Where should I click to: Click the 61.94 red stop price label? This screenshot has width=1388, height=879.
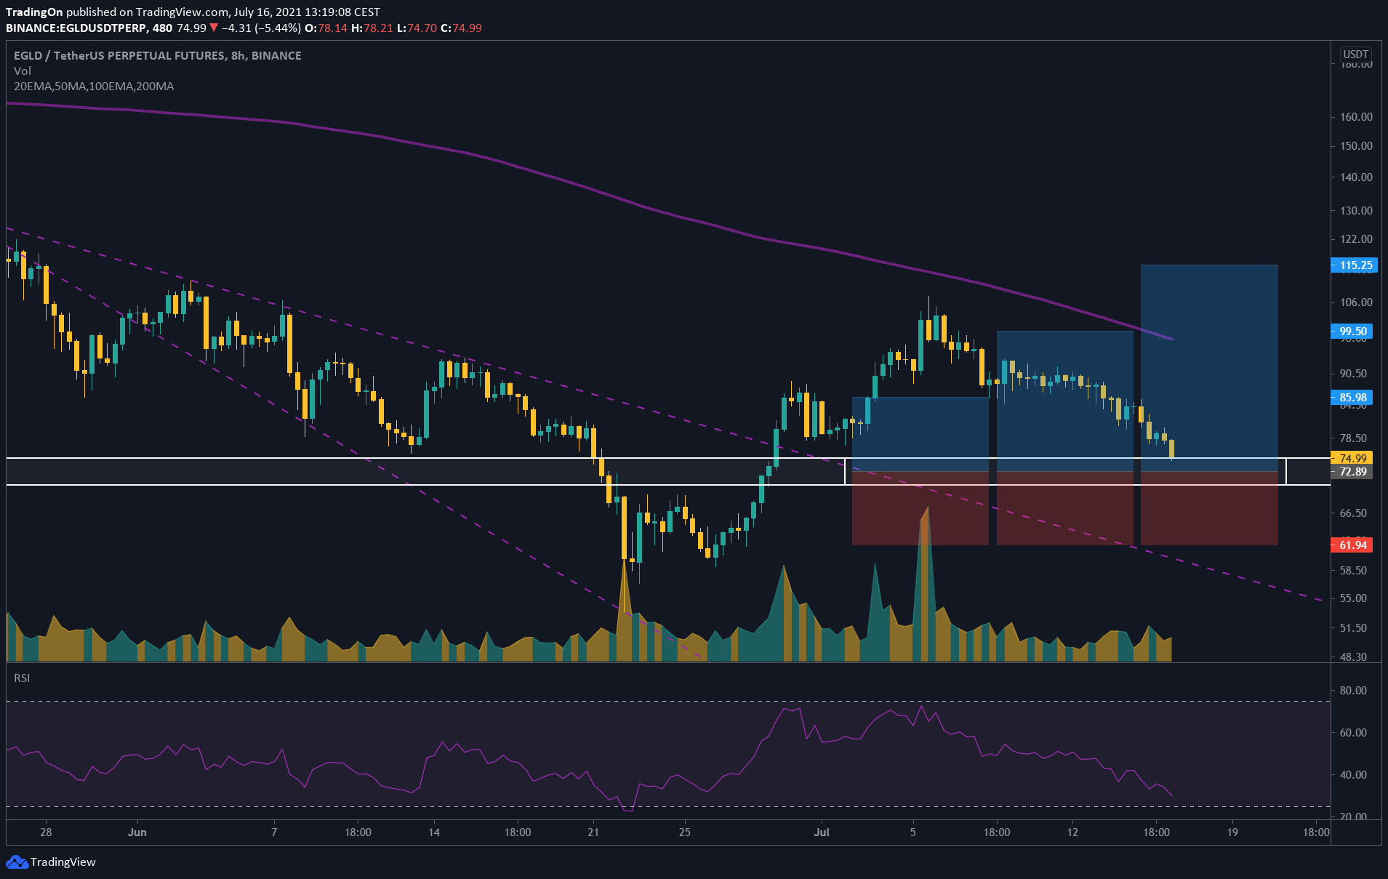click(1352, 545)
